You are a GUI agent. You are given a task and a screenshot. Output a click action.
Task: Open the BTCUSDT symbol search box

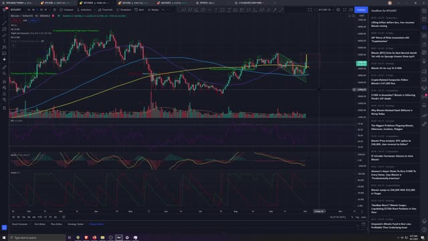coord(16,9)
